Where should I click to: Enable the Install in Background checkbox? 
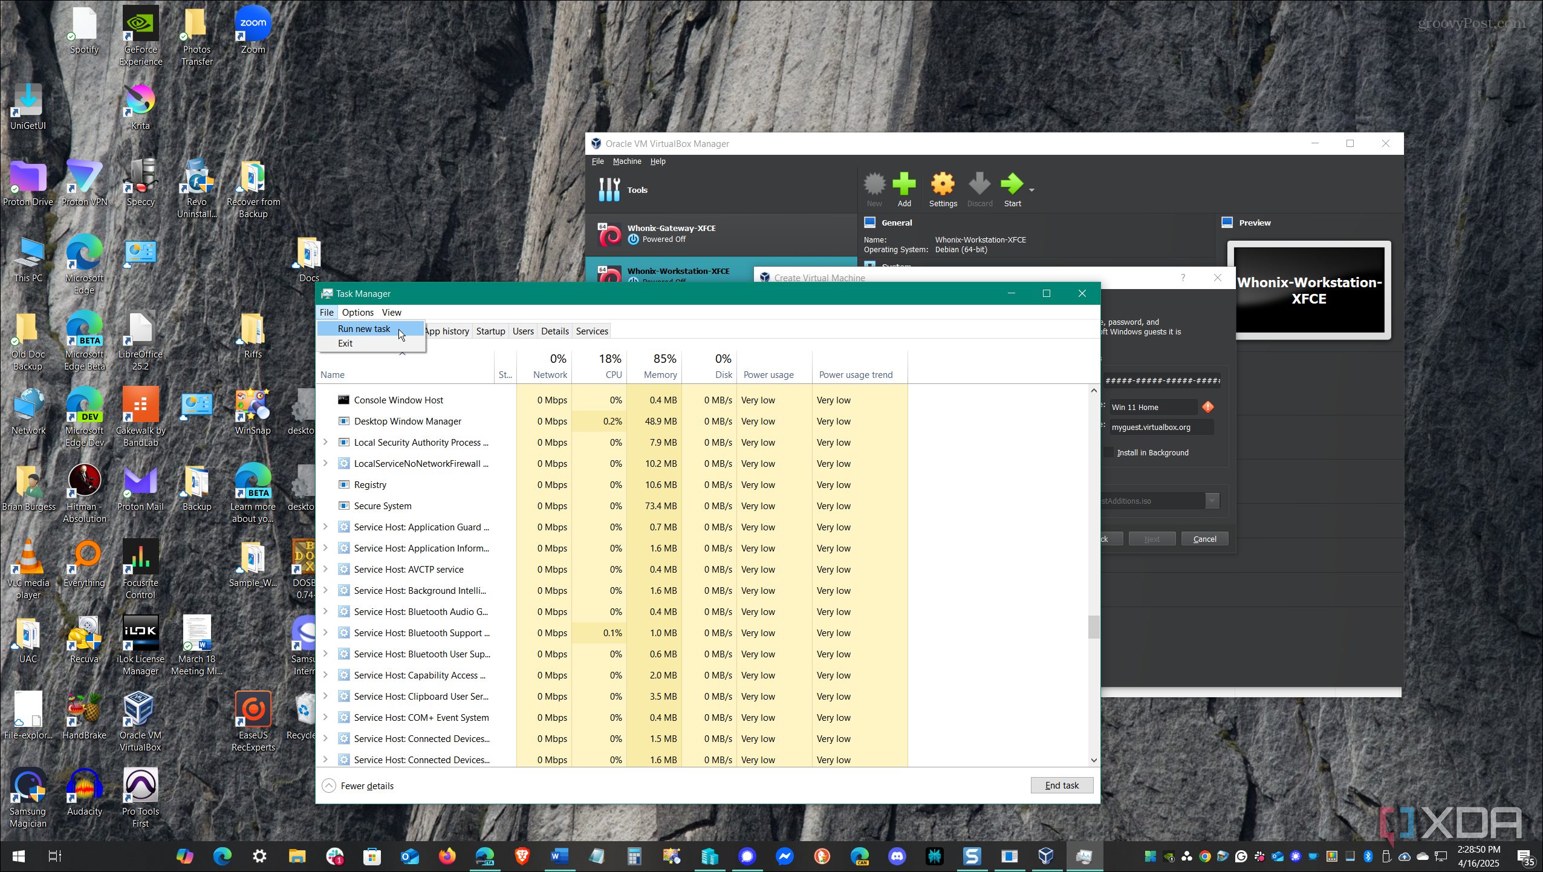(x=1108, y=452)
